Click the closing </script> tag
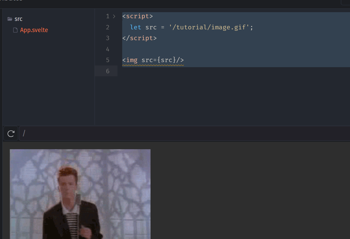The height and width of the screenshot is (239, 350). click(x=139, y=38)
